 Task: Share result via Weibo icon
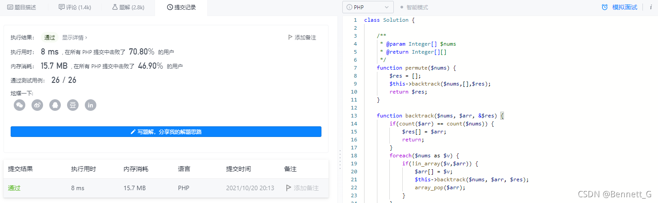tap(37, 105)
